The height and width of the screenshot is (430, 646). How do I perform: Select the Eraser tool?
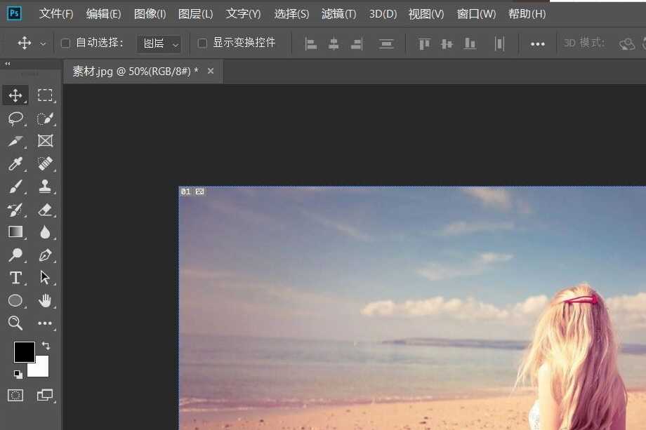[45, 209]
